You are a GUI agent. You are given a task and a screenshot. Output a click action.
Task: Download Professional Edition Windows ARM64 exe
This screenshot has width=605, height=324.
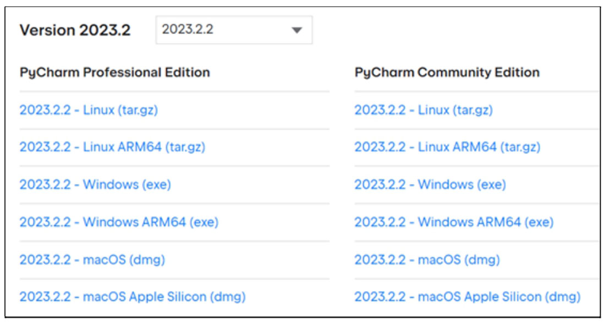click(x=119, y=222)
